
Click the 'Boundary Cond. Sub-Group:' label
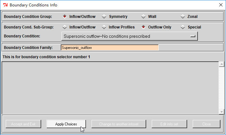(29, 27)
